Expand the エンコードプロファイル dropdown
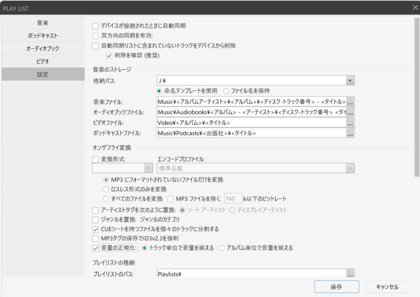The width and height of the screenshot is (420, 297). tap(350, 168)
